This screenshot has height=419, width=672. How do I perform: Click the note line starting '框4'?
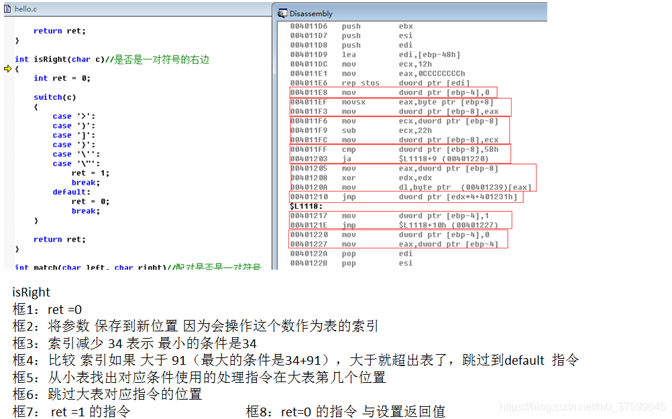point(296,360)
